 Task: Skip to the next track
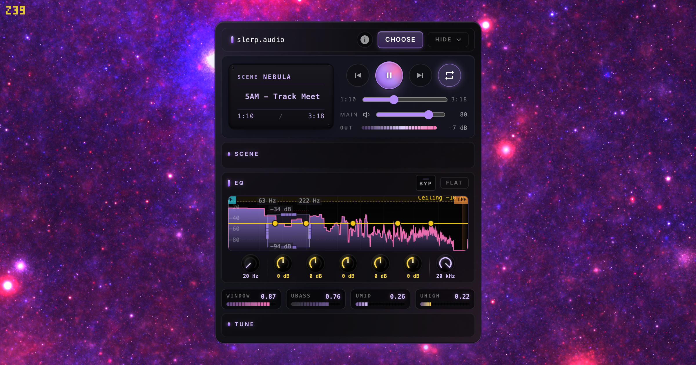click(x=420, y=75)
